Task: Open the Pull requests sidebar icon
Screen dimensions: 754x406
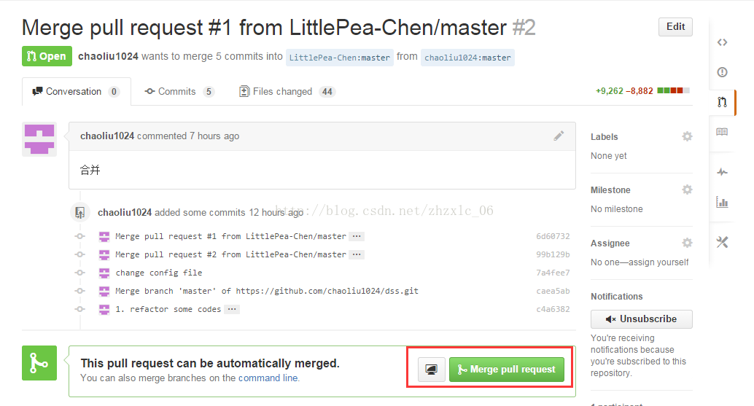Action: [x=722, y=102]
